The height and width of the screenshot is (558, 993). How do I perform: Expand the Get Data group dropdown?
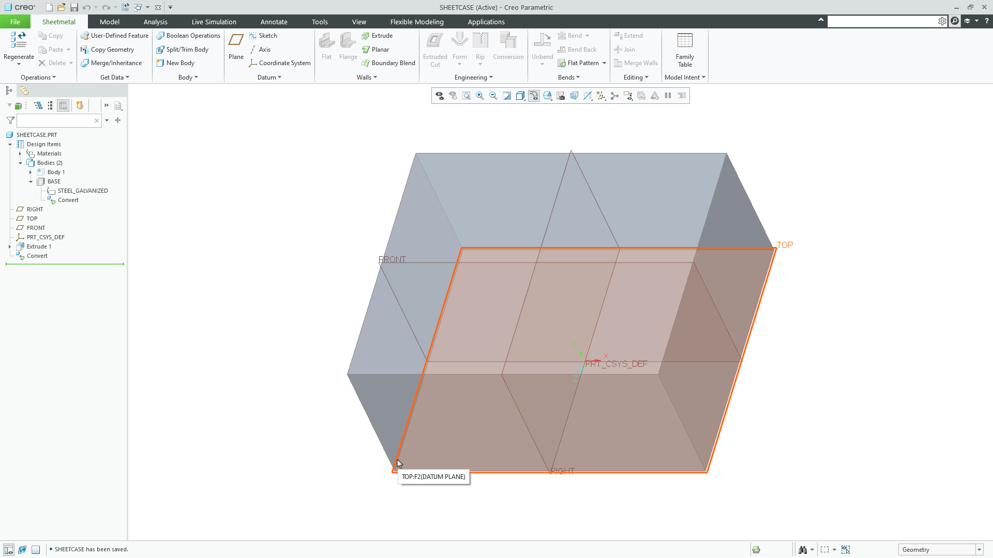115,78
